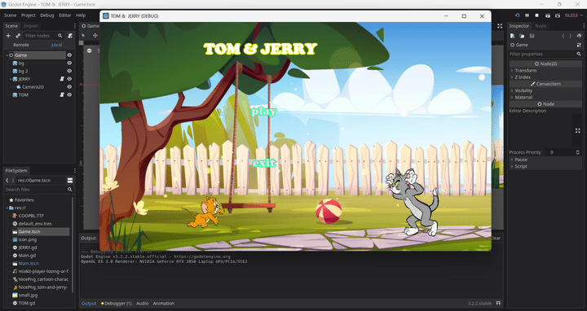This screenshot has width=587, height=311.
Task: Switch scene tree to Remote view
Action: [21, 45]
